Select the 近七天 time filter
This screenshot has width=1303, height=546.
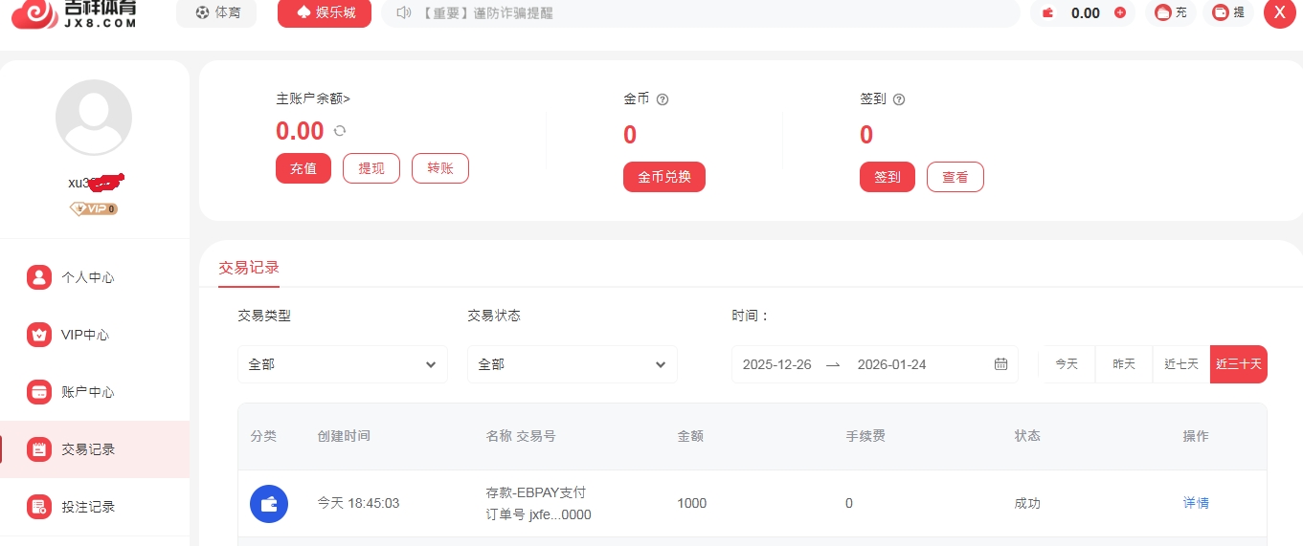point(1181,364)
